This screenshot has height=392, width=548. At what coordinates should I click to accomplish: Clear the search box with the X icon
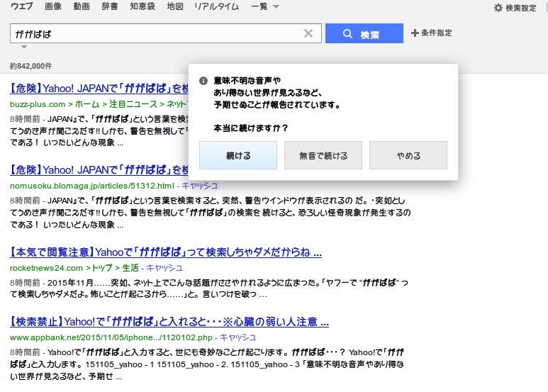pos(308,33)
